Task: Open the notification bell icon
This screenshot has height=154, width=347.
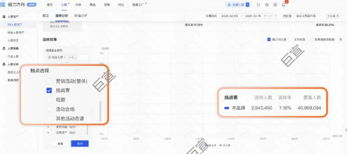Action: tap(283, 5)
